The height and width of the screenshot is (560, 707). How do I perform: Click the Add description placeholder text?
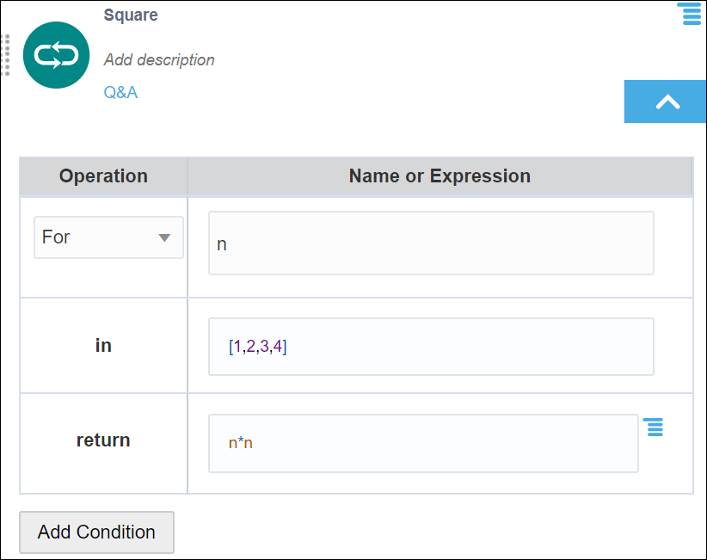coord(159,60)
